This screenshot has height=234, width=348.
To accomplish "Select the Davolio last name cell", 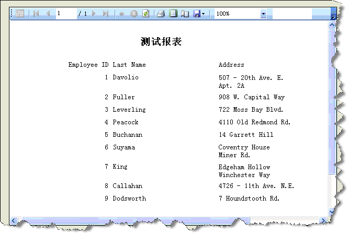I will [126, 77].
